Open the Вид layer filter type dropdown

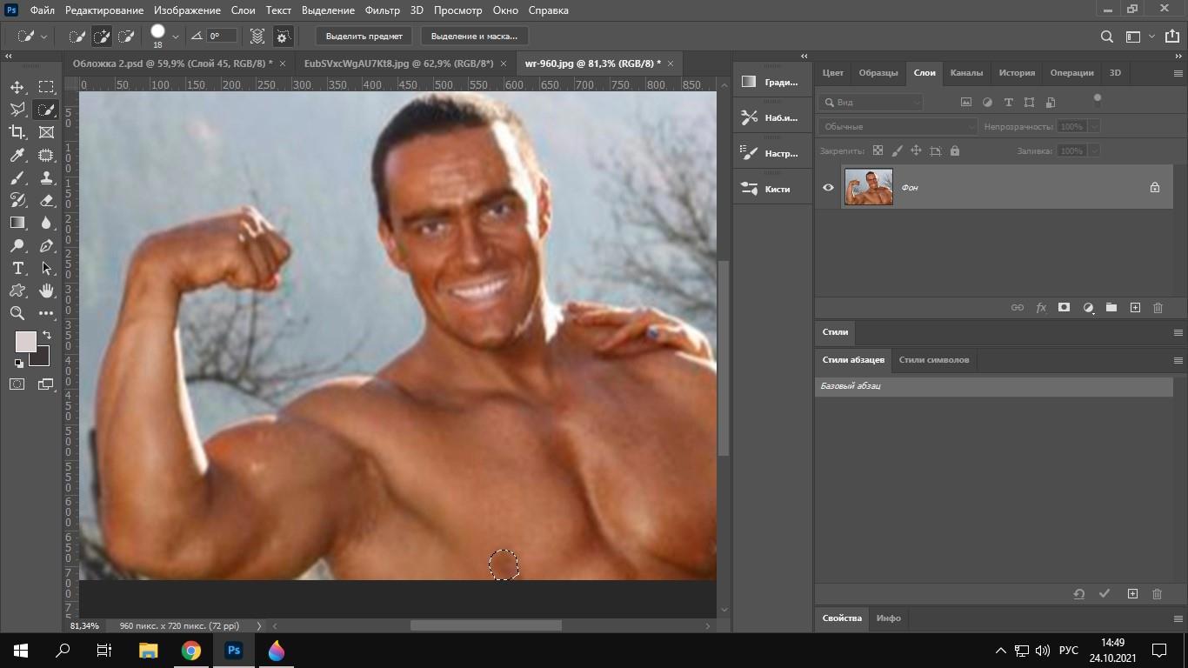tap(871, 102)
